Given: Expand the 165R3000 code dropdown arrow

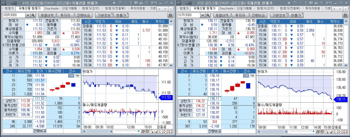Looking at the screenshot, I should [x=28, y=15].
